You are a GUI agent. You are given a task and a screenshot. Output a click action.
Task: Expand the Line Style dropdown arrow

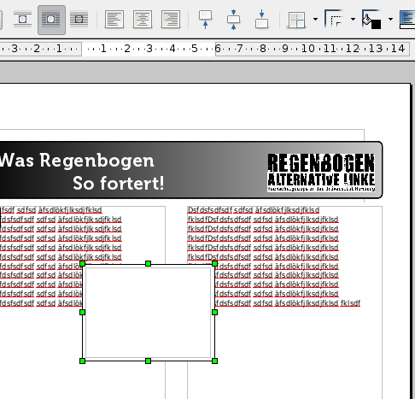pos(353,20)
